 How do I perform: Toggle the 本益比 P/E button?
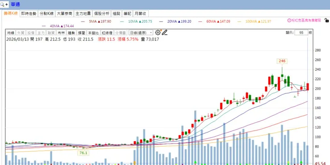[x=93, y=33]
